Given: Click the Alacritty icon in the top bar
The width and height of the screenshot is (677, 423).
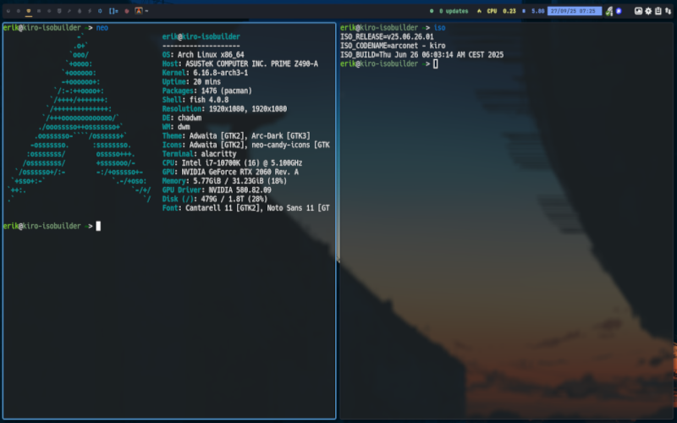Looking at the screenshot, I should 138,11.
